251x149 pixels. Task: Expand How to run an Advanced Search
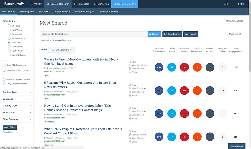55,40
